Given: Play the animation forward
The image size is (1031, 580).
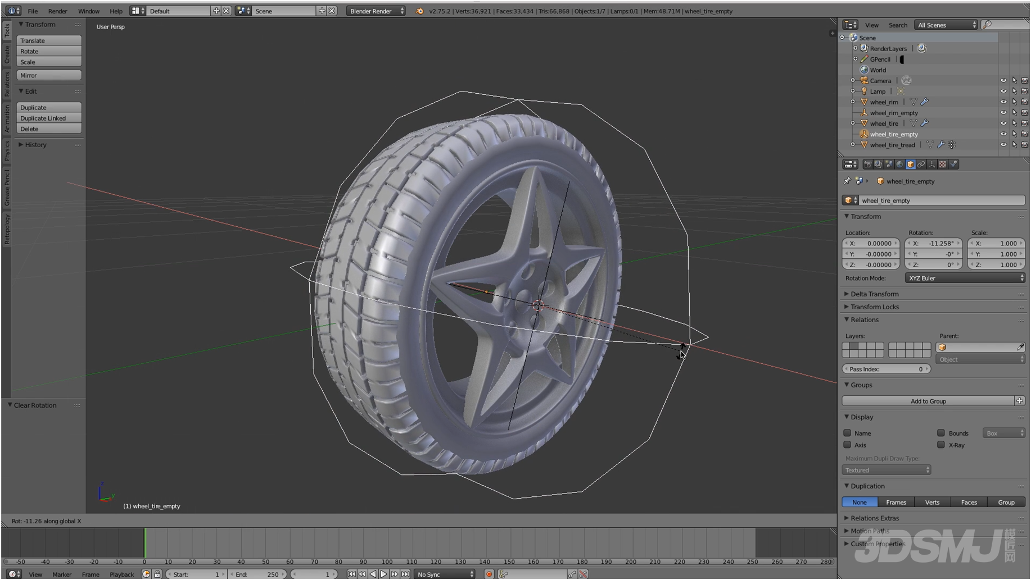Looking at the screenshot, I should click(x=383, y=574).
